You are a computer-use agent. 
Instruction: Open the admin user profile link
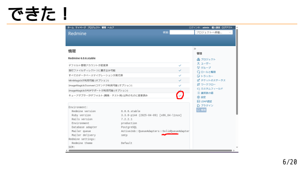click(206, 28)
